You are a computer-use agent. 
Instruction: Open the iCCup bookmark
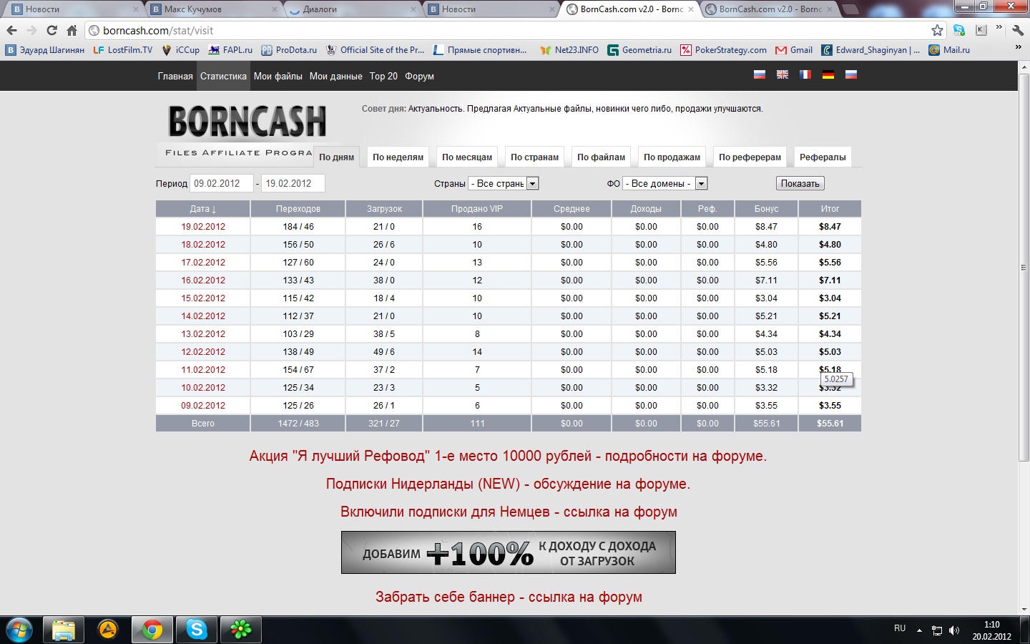pyautogui.click(x=181, y=50)
